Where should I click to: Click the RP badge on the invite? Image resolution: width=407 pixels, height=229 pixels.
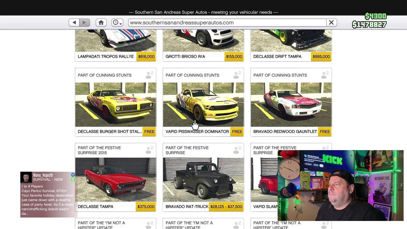73,175
